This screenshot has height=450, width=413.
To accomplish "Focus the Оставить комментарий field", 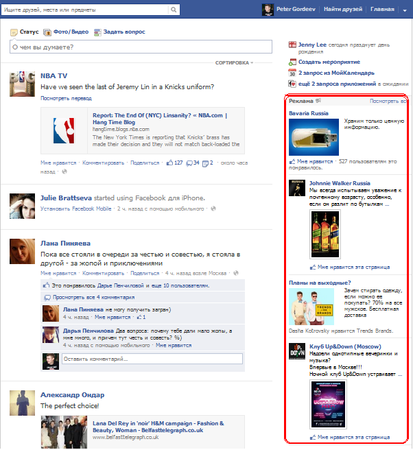I will pyautogui.click(x=152, y=359).
